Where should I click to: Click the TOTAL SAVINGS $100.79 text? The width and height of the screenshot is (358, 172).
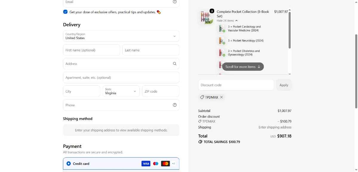pos(222,142)
